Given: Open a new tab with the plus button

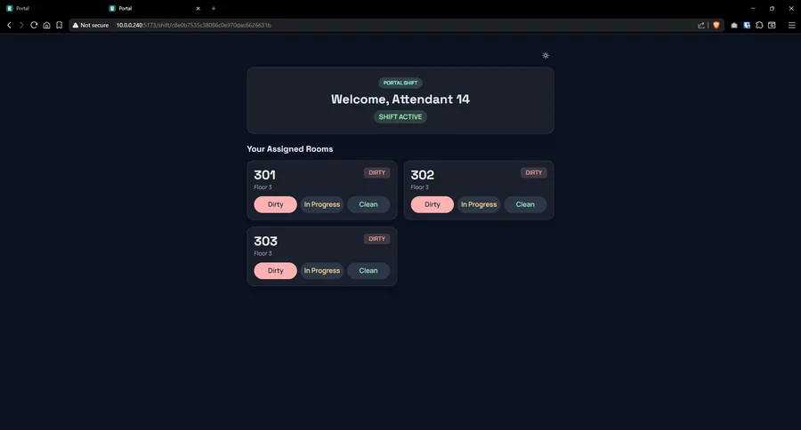Looking at the screenshot, I should (x=214, y=8).
